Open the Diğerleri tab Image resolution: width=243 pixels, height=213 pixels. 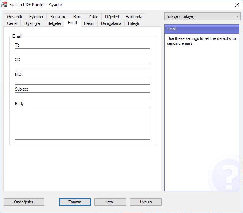(x=112, y=17)
